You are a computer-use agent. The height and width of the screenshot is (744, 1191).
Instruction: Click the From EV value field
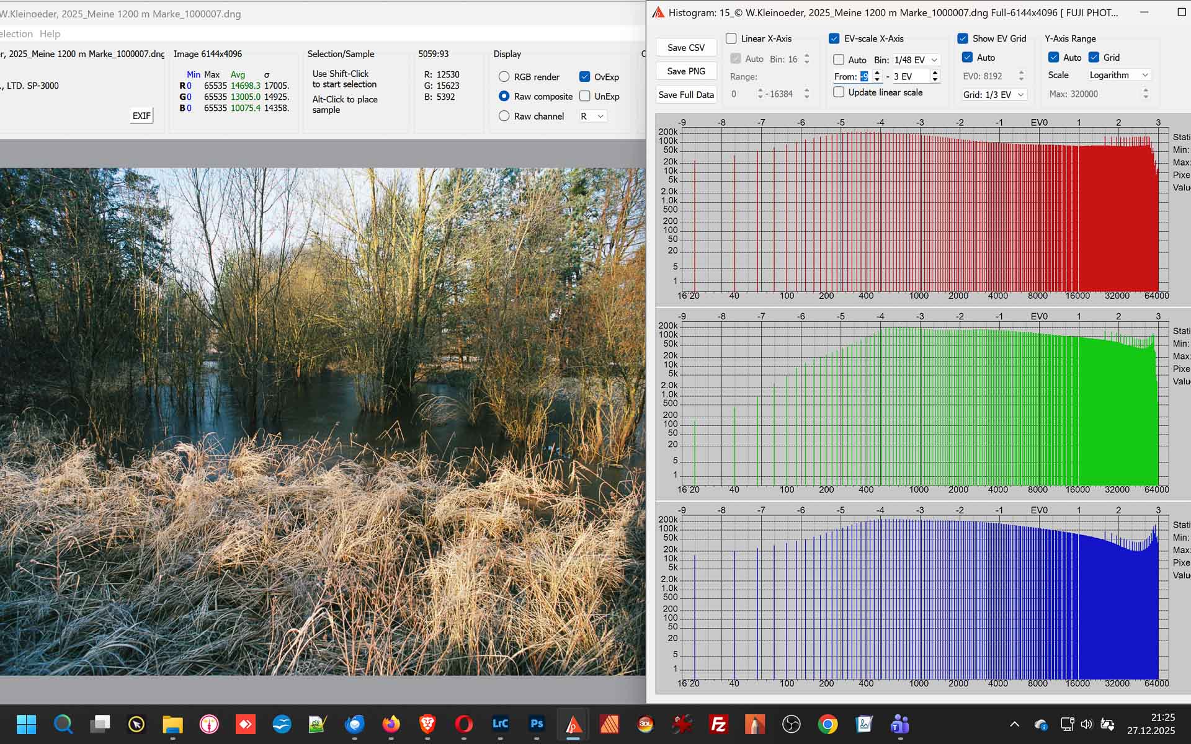[863, 76]
